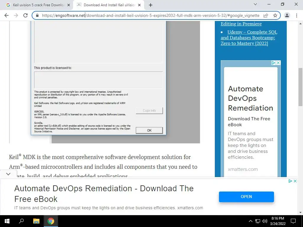Show hidden system tray icons
This screenshot has height=227, width=303.
[250, 221]
